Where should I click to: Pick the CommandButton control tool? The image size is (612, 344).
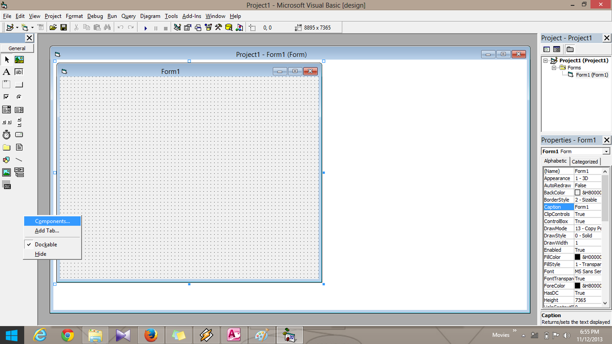pyautogui.click(x=19, y=85)
